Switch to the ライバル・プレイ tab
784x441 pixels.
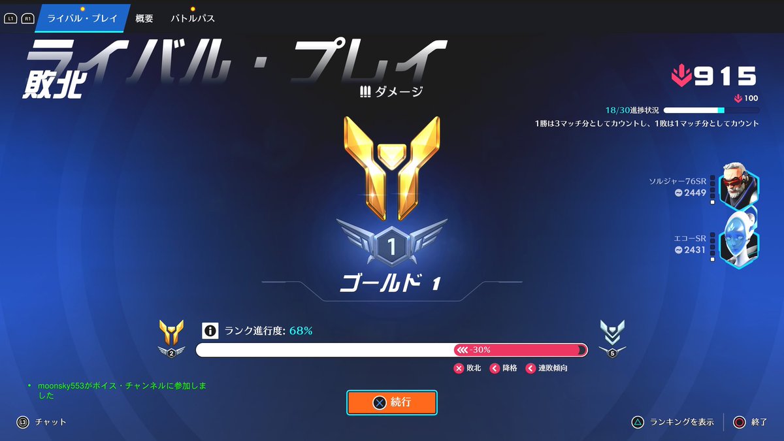[82, 18]
